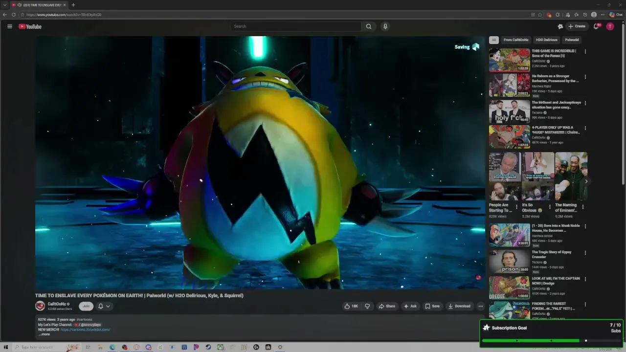This screenshot has width=626, height=352.
Task: Open options for Sons of the Forest video
Action: [x=585, y=51]
